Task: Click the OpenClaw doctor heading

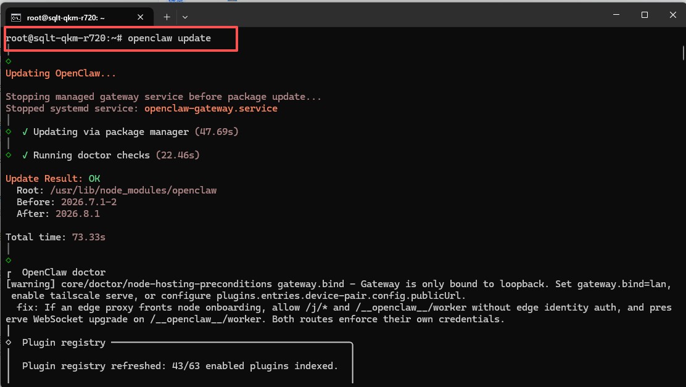Action: point(64,272)
